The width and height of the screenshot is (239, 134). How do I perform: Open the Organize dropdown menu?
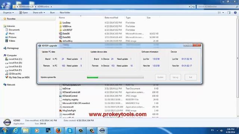(x=8, y=13)
